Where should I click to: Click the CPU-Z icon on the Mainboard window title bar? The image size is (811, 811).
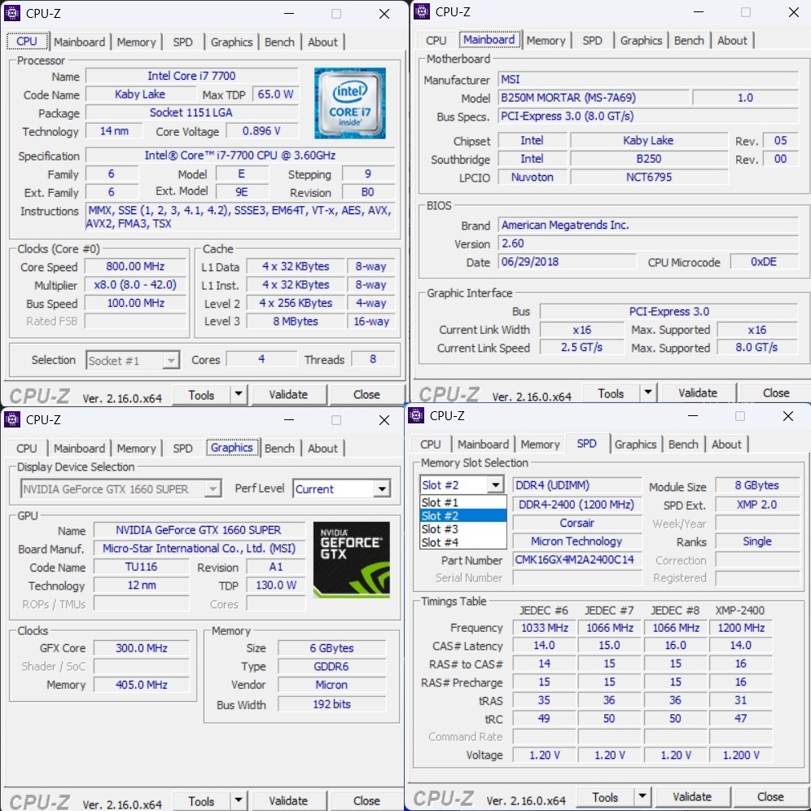421,11
